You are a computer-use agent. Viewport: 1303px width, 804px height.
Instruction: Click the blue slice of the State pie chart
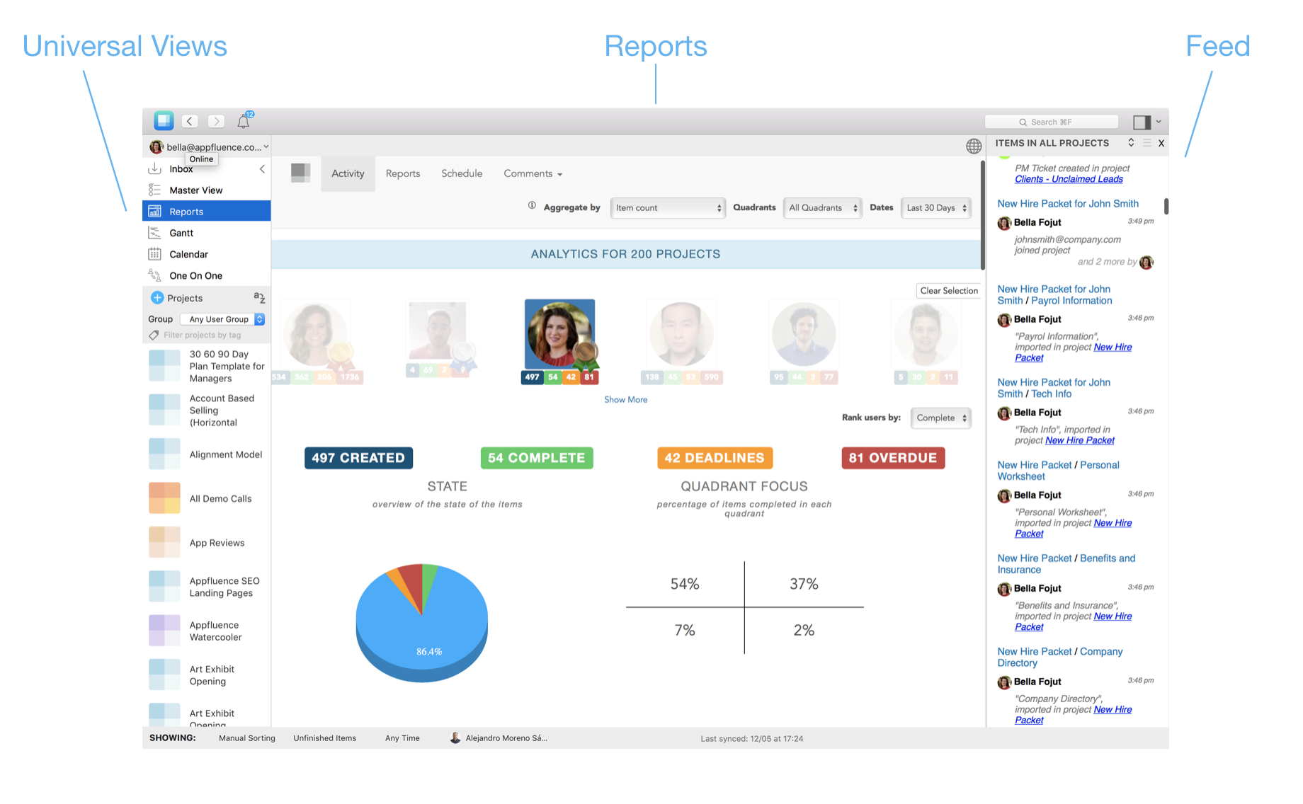[425, 637]
